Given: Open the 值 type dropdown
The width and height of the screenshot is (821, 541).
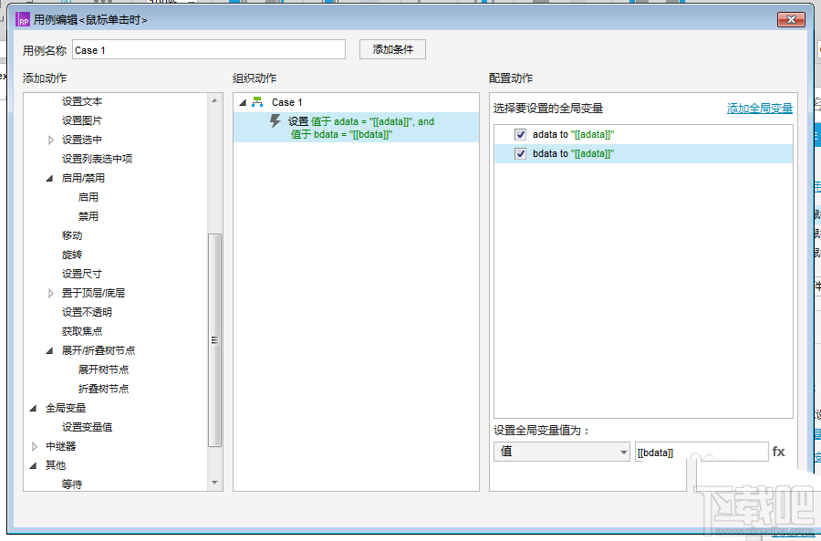Looking at the screenshot, I should (x=561, y=452).
